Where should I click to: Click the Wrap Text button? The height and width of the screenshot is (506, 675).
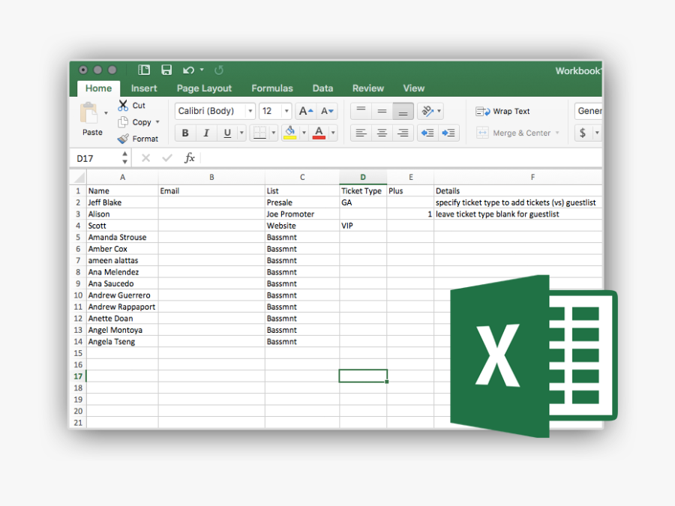click(502, 111)
